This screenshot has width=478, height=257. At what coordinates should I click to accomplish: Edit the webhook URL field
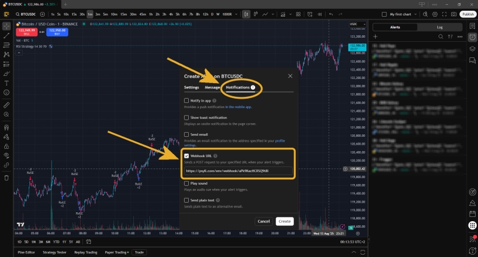point(238,171)
